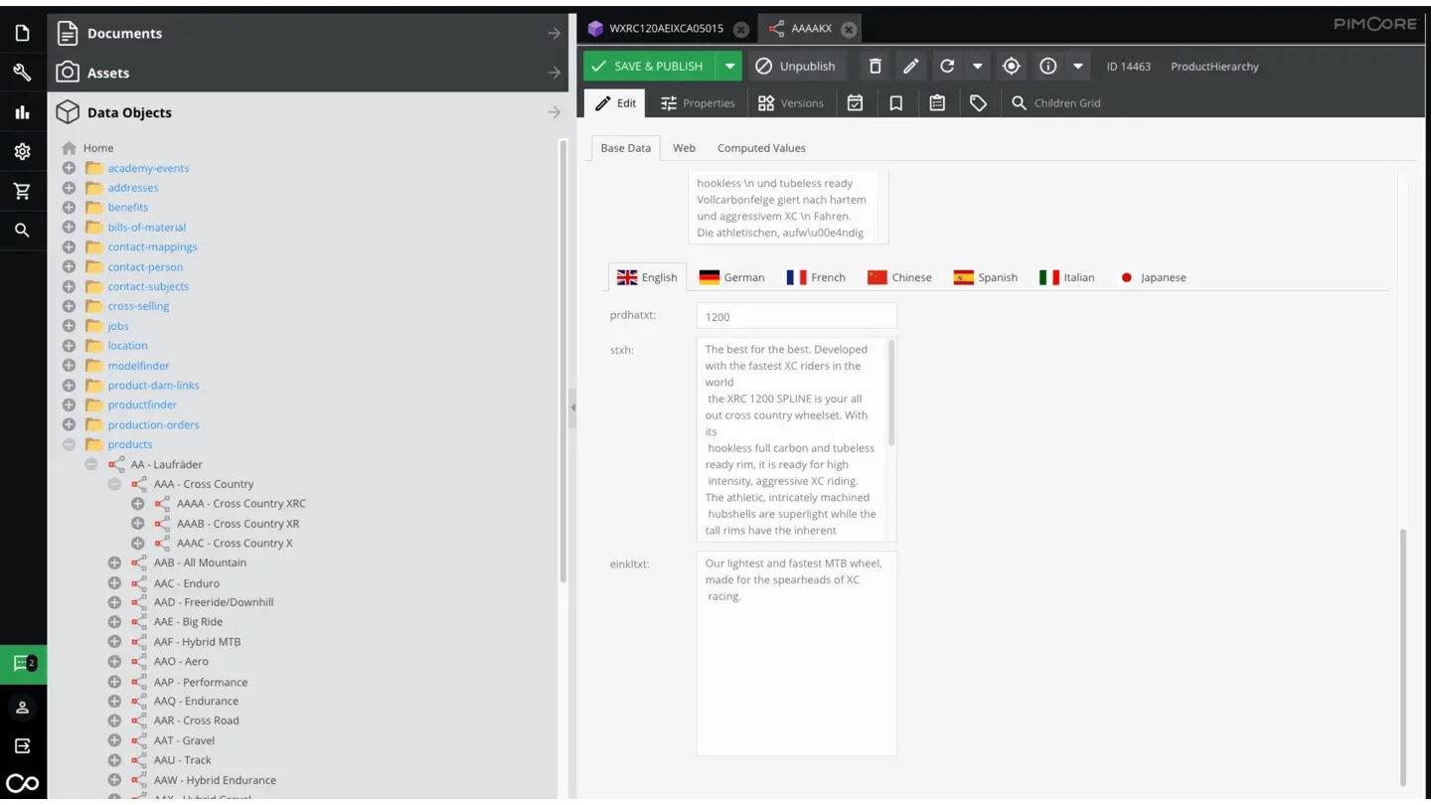This screenshot has height=805, width=1431.
Task: Click inside the prdhatxt input field
Action: tap(795, 315)
